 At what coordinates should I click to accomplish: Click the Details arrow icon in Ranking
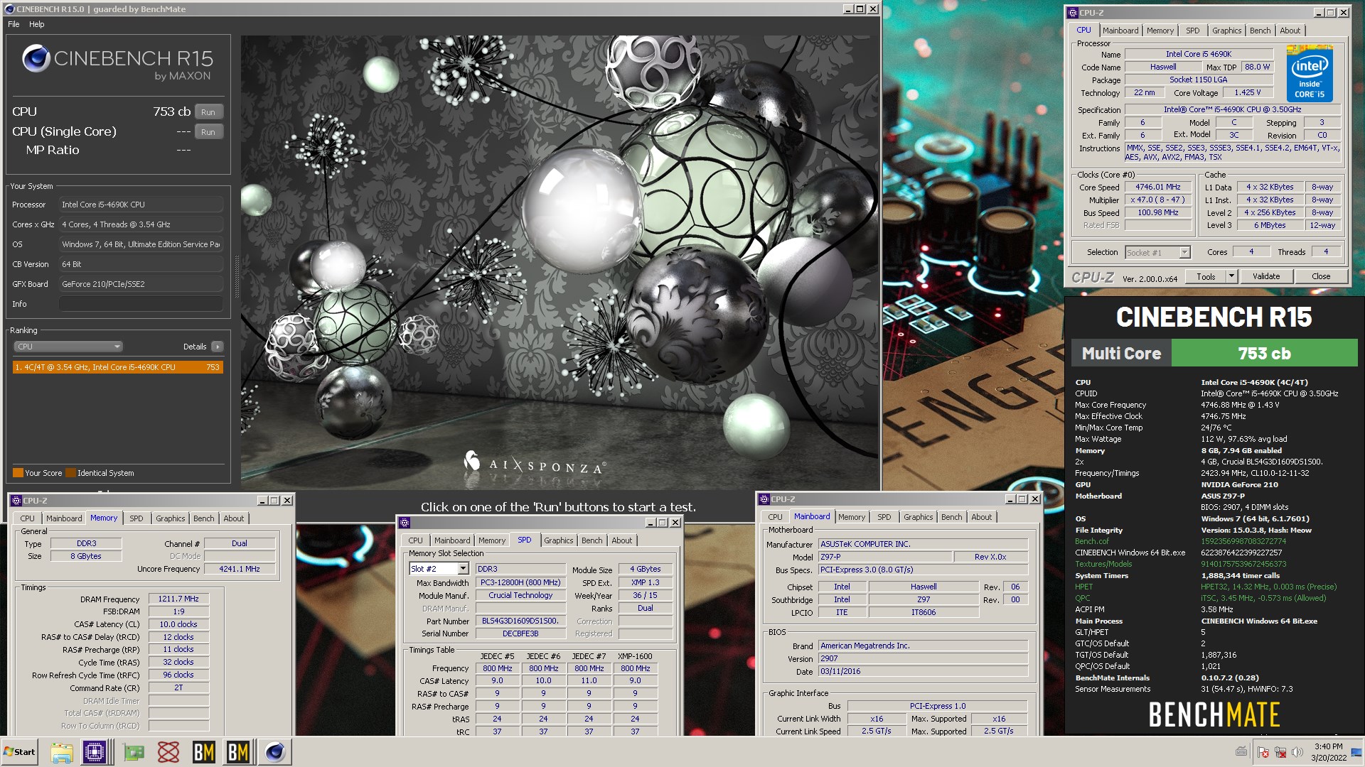click(x=218, y=347)
